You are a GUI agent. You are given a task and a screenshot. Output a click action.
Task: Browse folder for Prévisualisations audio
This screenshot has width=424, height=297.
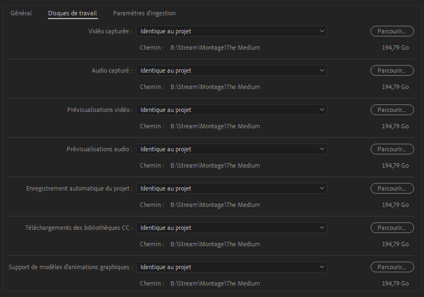click(392, 149)
